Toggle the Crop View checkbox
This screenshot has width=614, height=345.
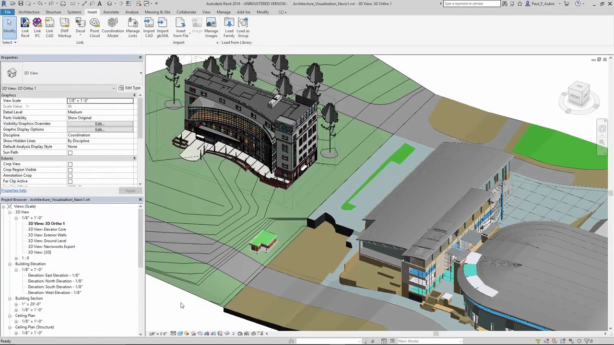point(70,164)
